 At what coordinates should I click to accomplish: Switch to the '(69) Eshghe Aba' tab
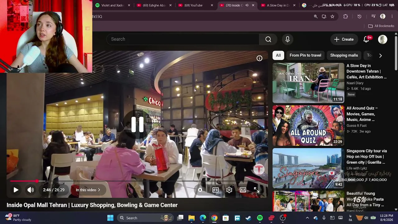click(155, 5)
